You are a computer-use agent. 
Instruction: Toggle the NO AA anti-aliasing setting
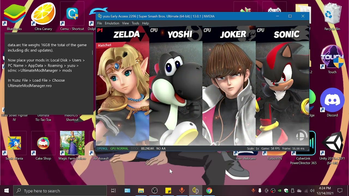[x=161, y=149]
